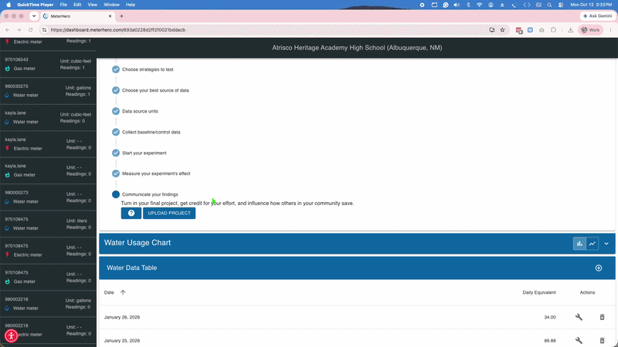The height and width of the screenshot is (347, 618).
Task: Switch to bar chart view
Action: pos(579,244)
